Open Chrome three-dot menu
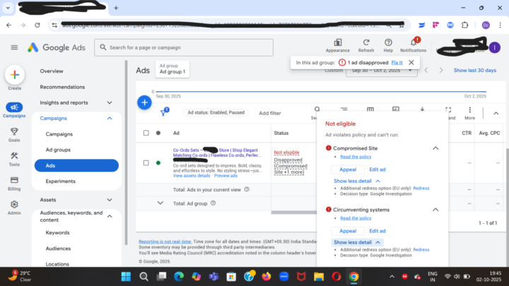The image size is (509, 286). point(501,25)
